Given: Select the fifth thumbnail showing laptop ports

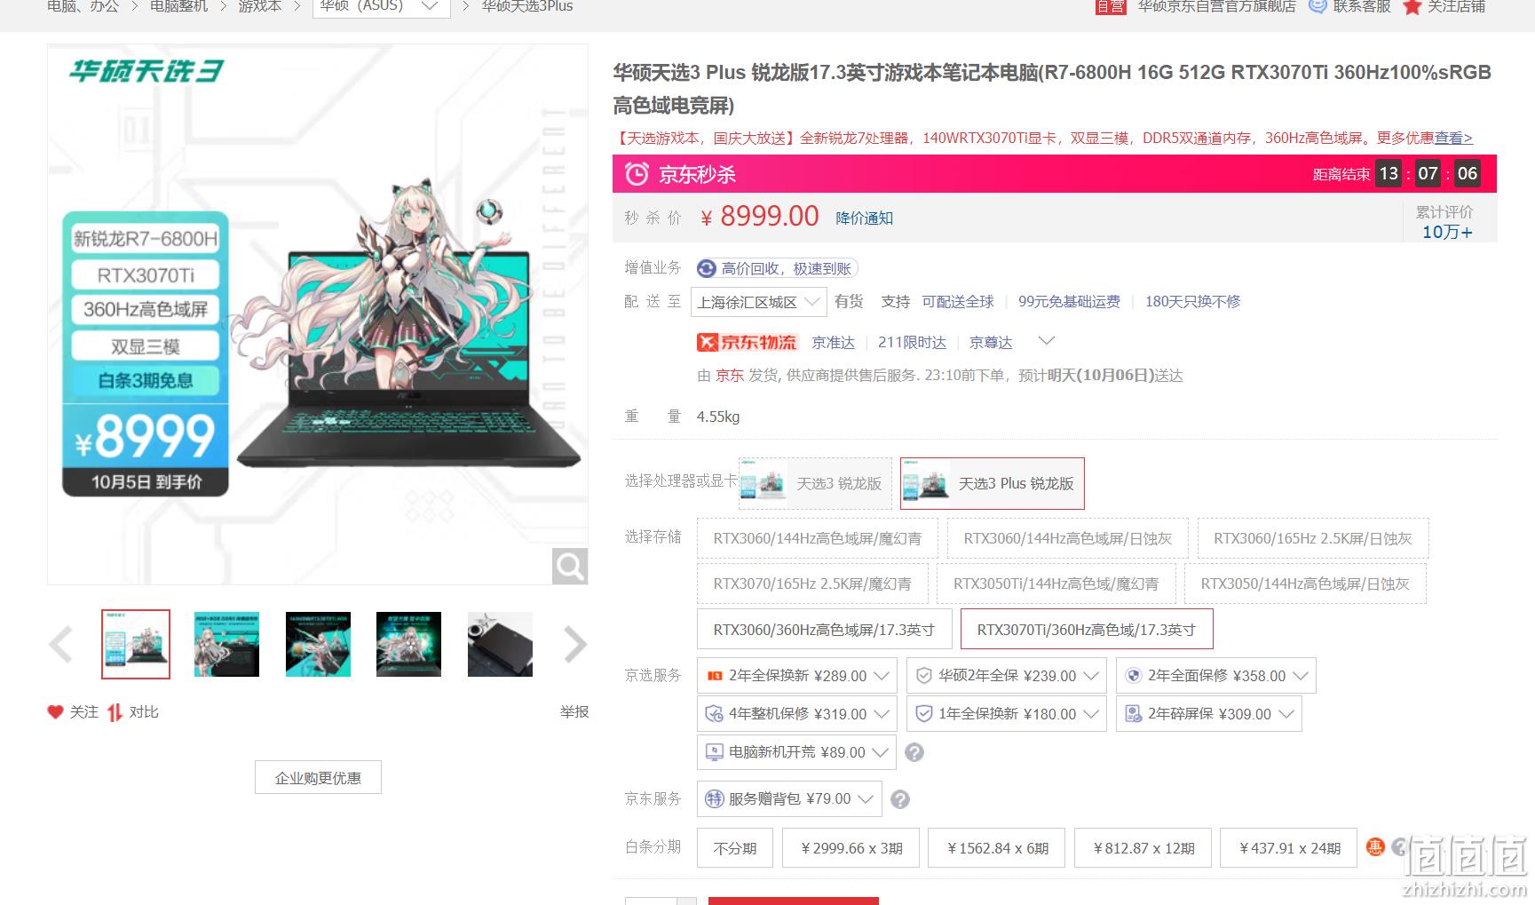Looking at the screenshot, I should coord(500,645).
